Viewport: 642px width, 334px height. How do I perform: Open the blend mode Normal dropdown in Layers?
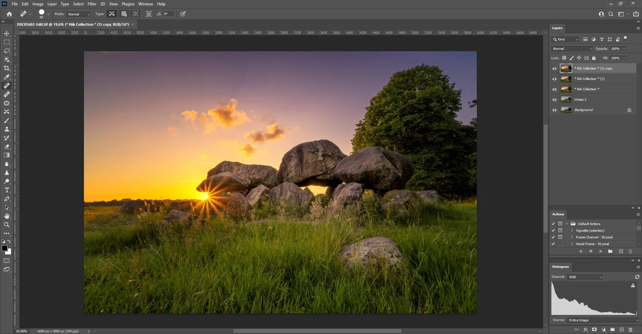pos(572,49)
